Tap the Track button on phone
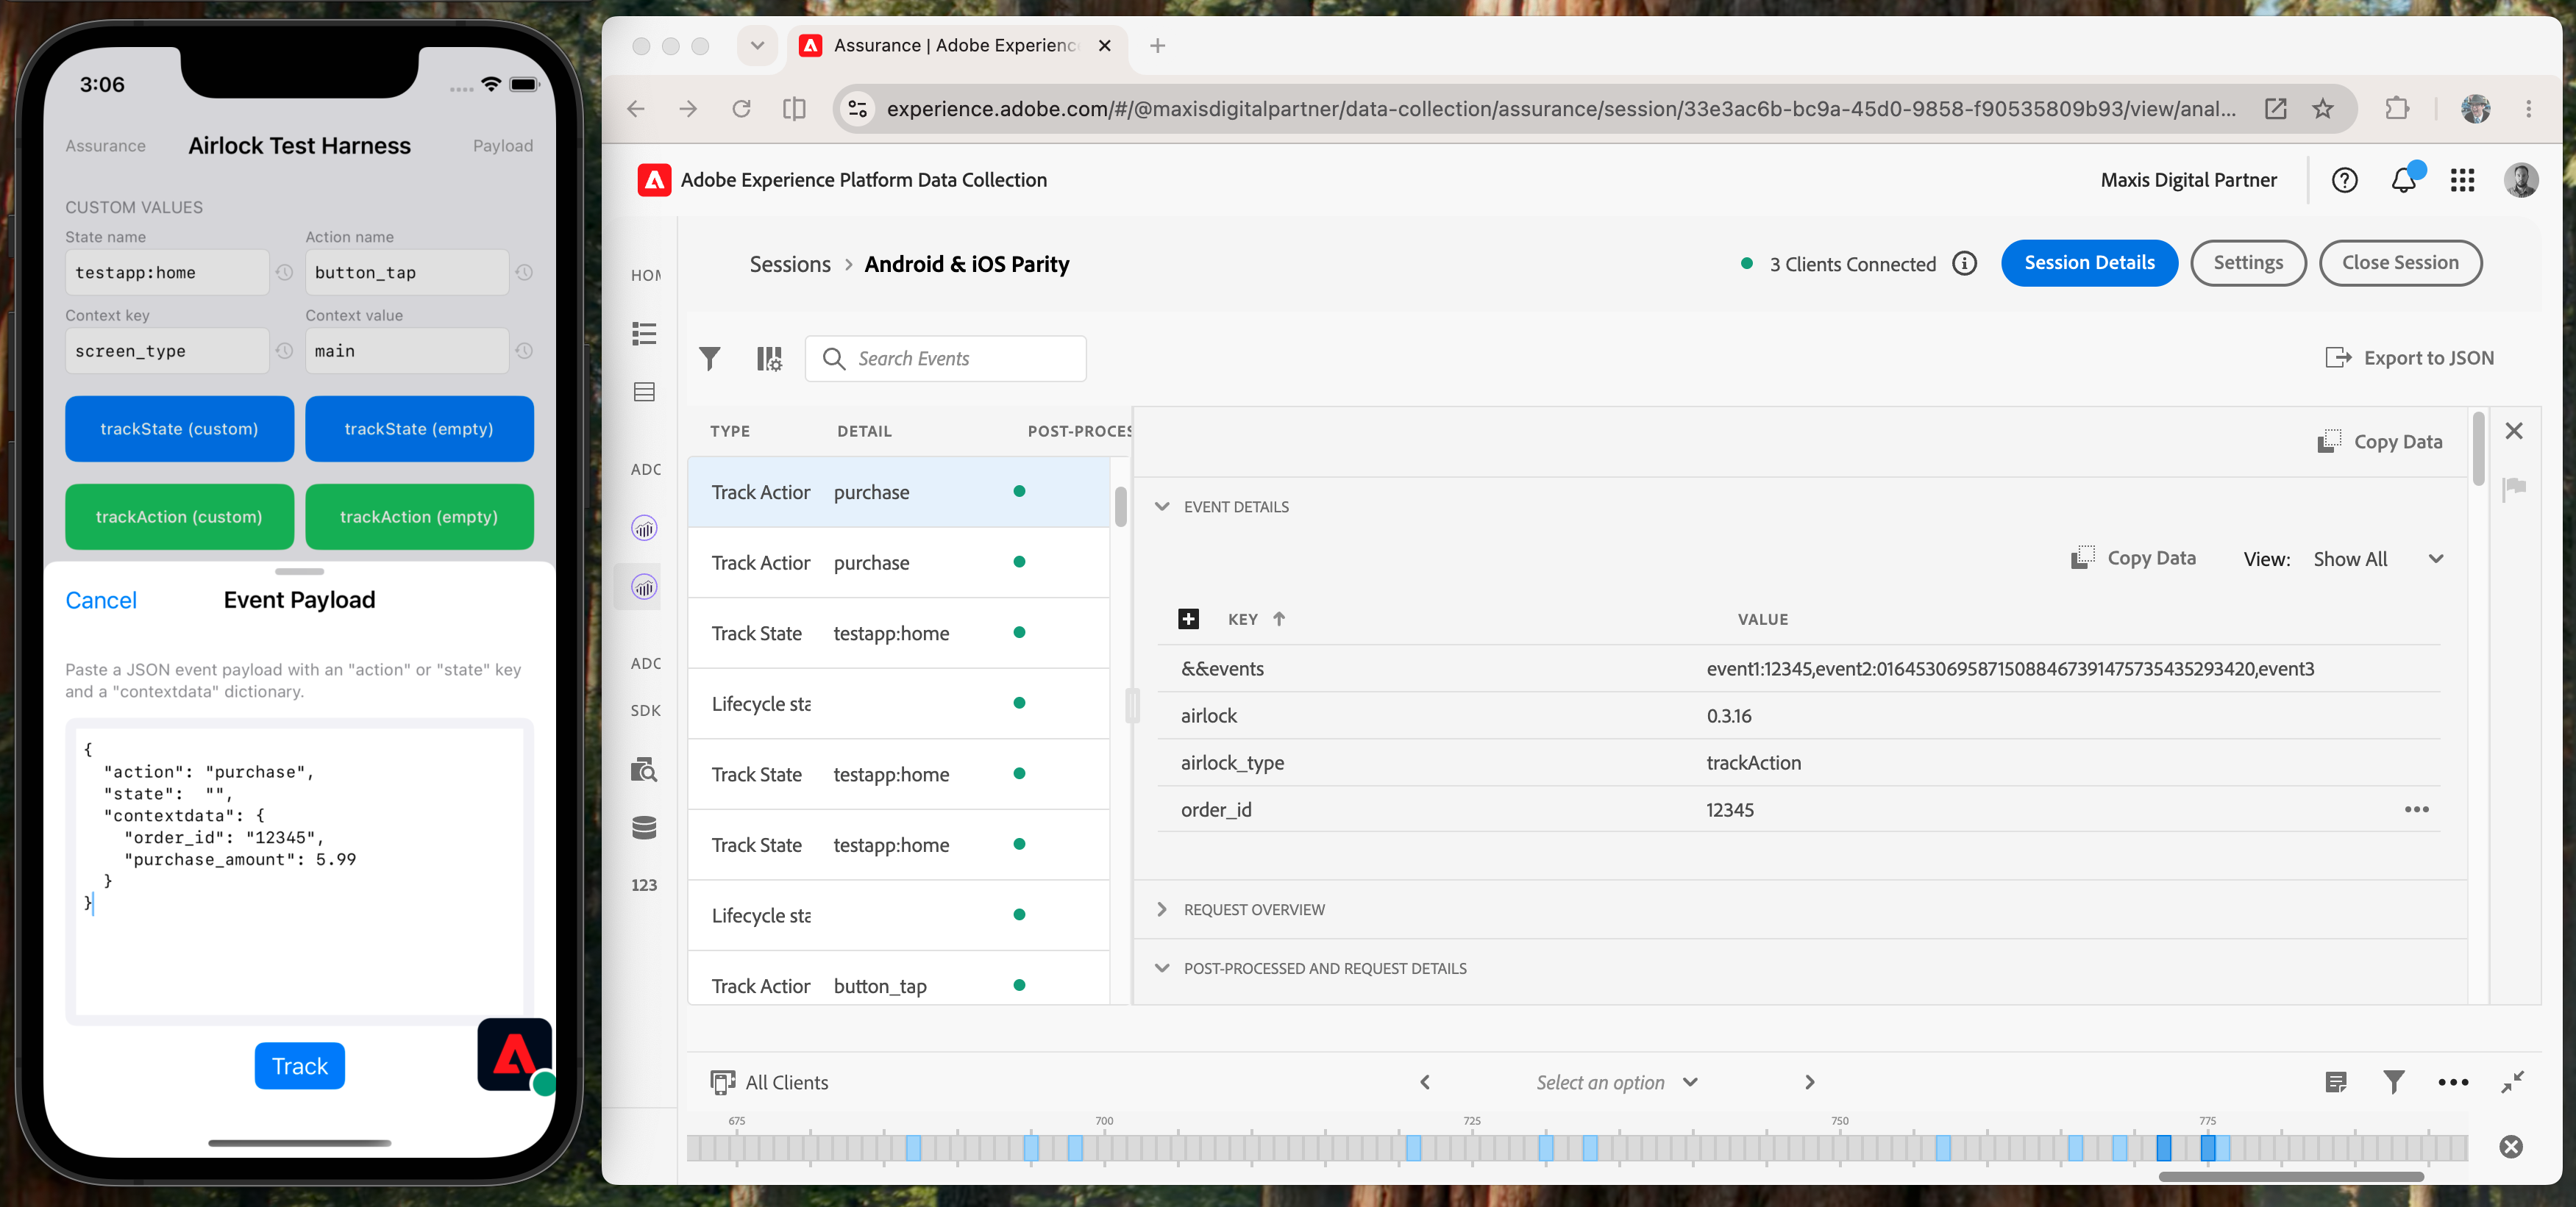 299,1066
